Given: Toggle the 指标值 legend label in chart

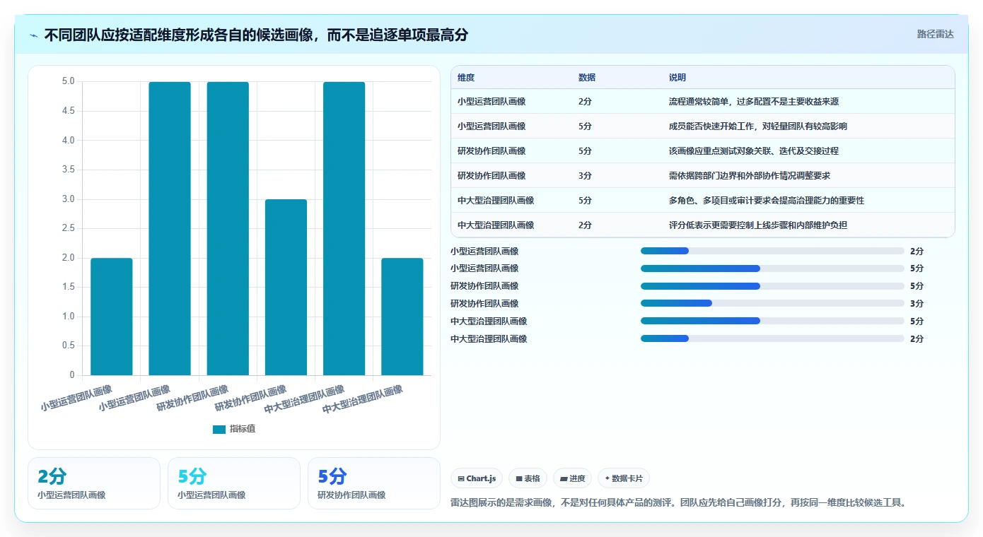Looking at the screenshot, I should coord(243,430).
